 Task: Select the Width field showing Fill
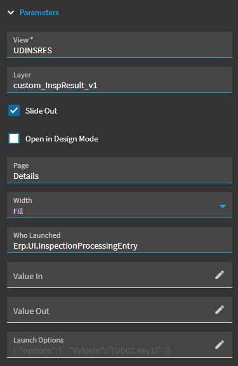(119, 205)
